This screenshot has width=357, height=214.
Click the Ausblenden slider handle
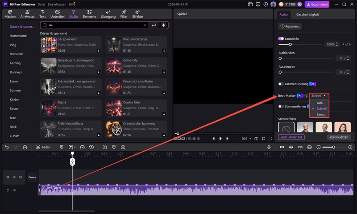pos(280,72)
